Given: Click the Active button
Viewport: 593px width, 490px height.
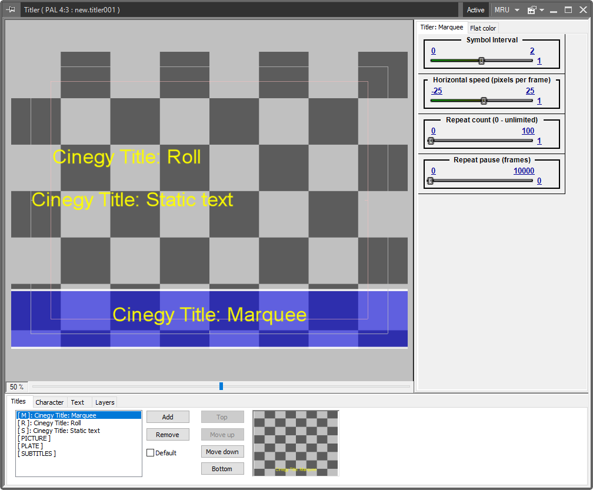Looking at the screenshot, I should coord(475,10).
